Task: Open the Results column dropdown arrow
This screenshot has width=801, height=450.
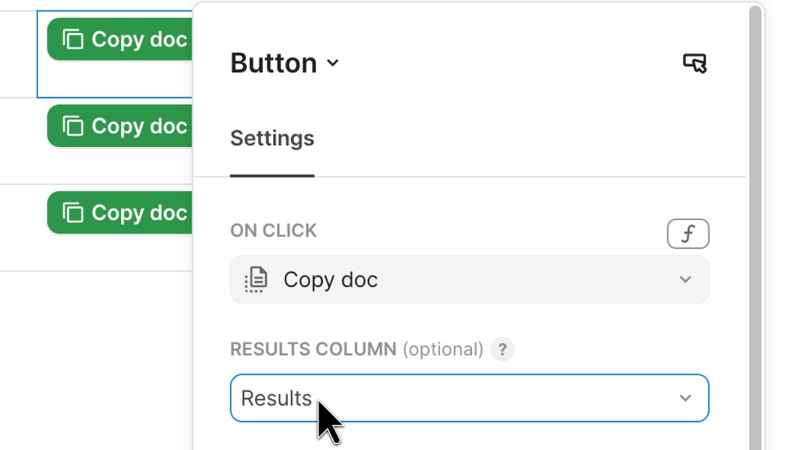Action: 685,398
